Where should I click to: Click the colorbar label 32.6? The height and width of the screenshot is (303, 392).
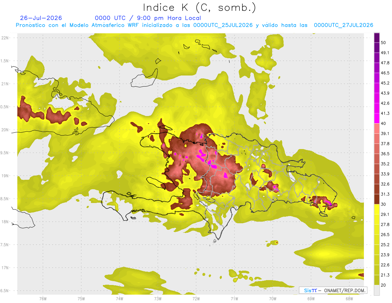[x=385, y=184]
